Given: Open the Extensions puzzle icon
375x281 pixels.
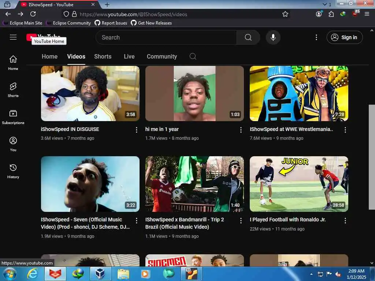Looking at the screenshot, I should tap(331, 14).
